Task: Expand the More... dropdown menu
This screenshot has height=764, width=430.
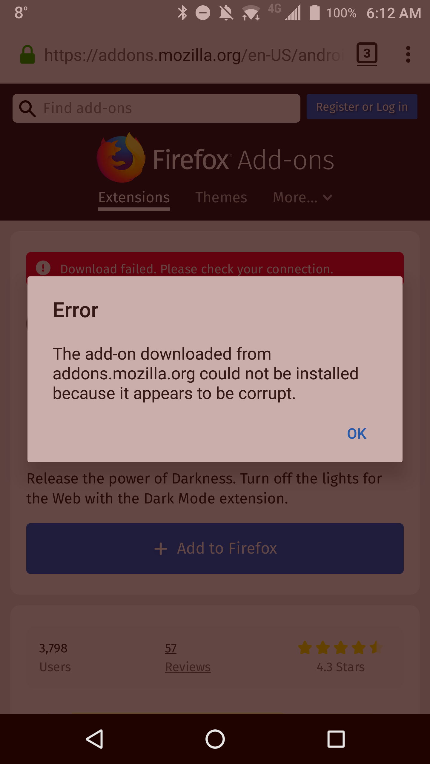Action: tap(302, 198)
